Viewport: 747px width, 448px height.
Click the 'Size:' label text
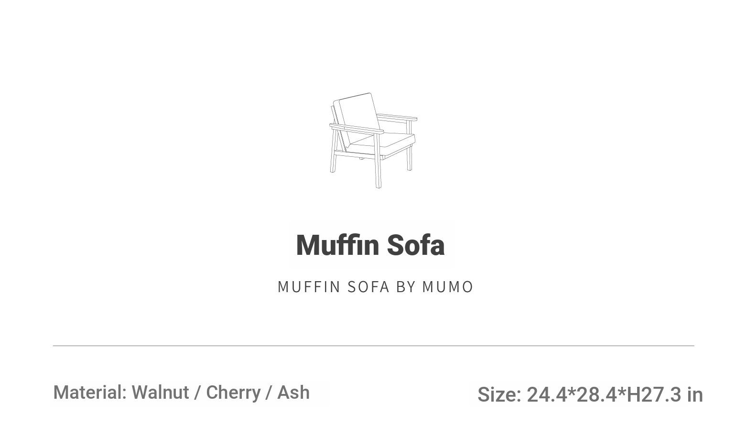pyautogui.click(x=499, y=395)
